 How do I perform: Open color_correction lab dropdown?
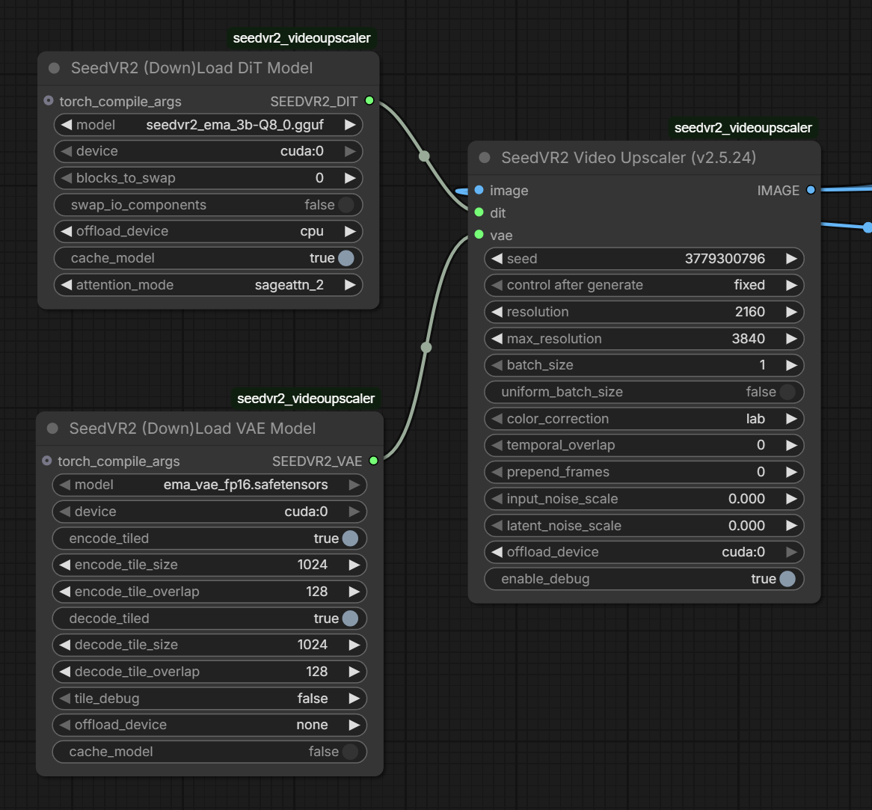(645, 419)
